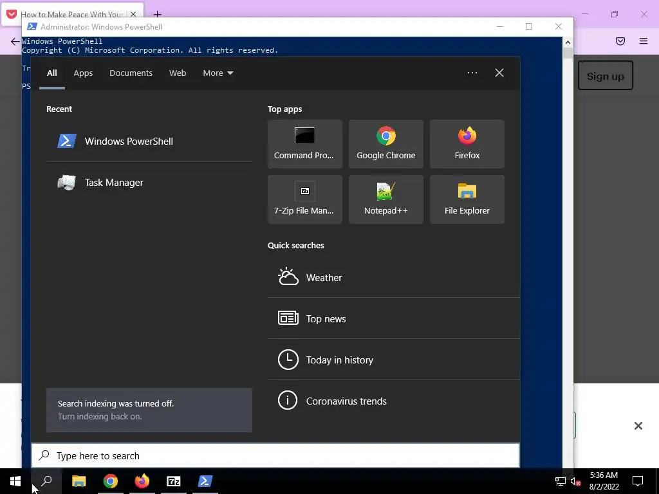Close the search panel with X
This screenshot has height=494, width=659.
499,73
